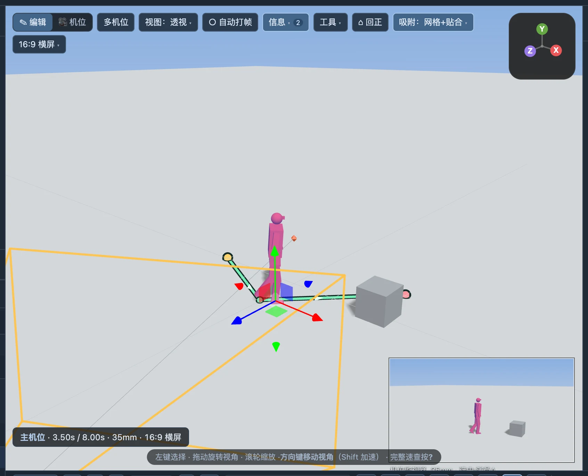Click the 完整速查按? shortcut help hint
The height and width of the screenshot is (476, 588).
(x=411, y=457)
